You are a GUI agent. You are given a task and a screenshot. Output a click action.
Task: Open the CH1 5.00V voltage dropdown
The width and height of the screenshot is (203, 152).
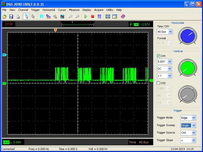170,62
